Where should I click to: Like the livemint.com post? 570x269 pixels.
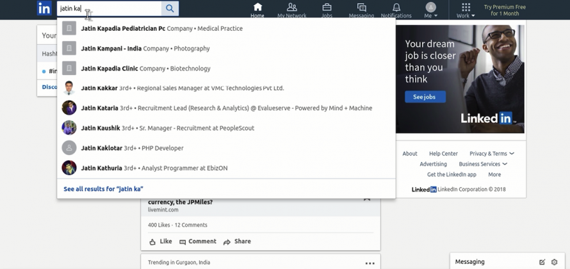click(x=160, y=241)
